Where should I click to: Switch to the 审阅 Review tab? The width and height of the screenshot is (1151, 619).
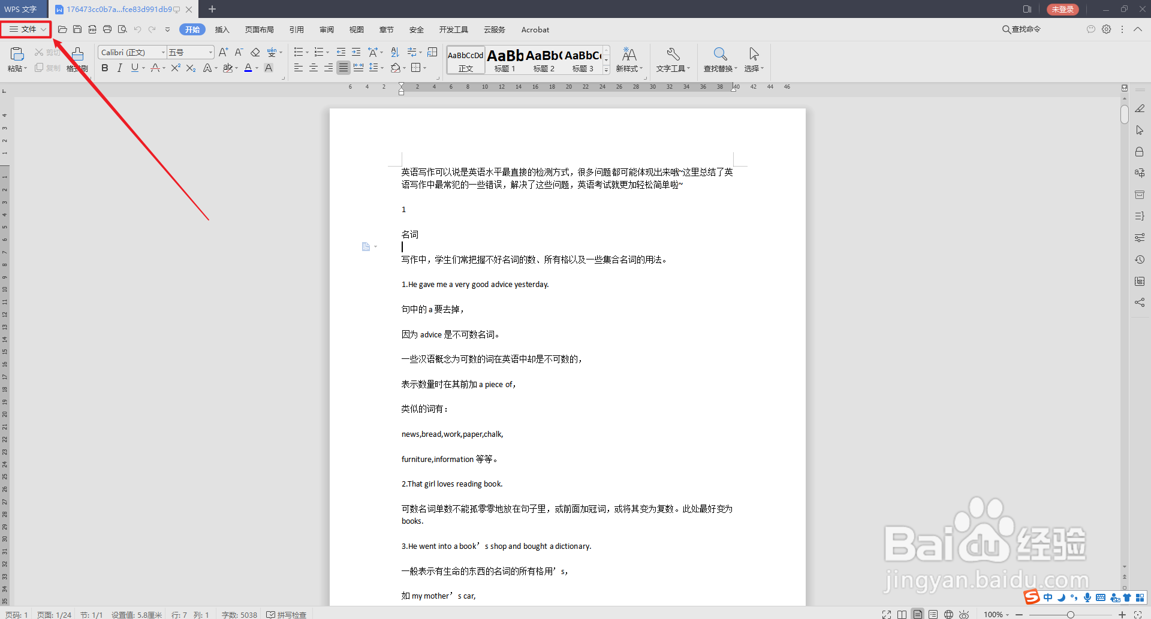[326, 29]
